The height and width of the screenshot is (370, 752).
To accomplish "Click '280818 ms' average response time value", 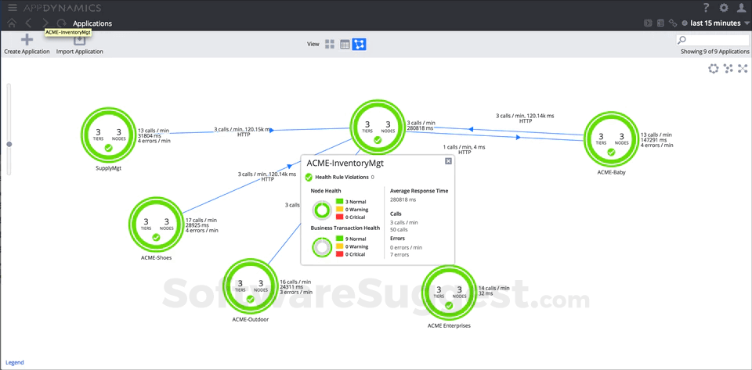I will click(403, 199).
